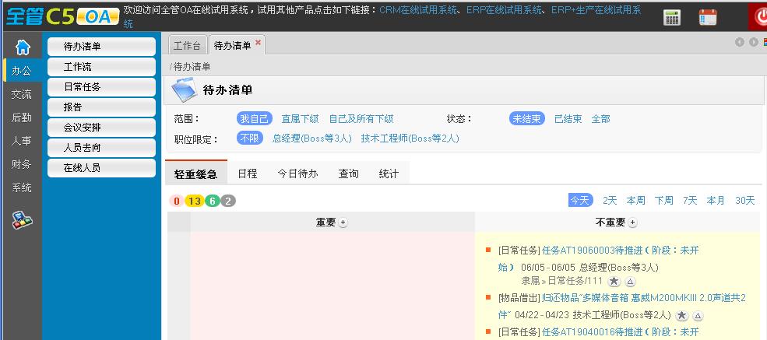Select the 7天 time range

point(690,200)
